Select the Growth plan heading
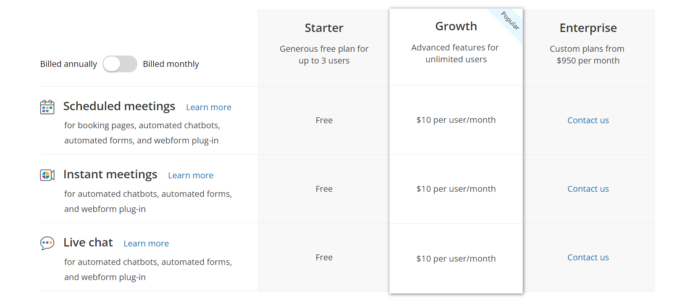The width and height of the screenshot is (685, 307). (x=456, y=26)
